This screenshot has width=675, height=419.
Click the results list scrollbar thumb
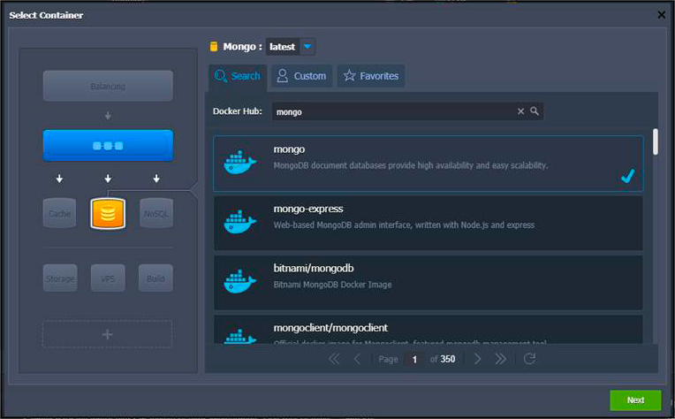656,141
